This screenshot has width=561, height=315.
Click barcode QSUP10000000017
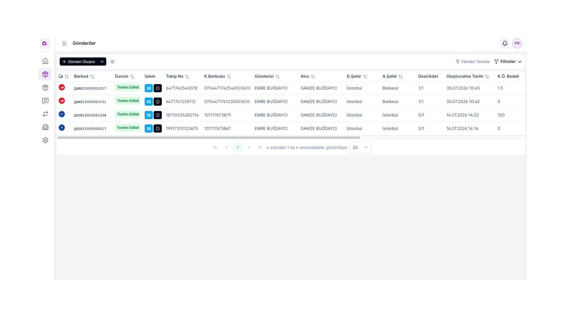90,129
